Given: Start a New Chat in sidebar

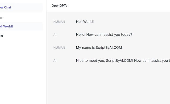Looking at the screenshot, I should (21, 7).
